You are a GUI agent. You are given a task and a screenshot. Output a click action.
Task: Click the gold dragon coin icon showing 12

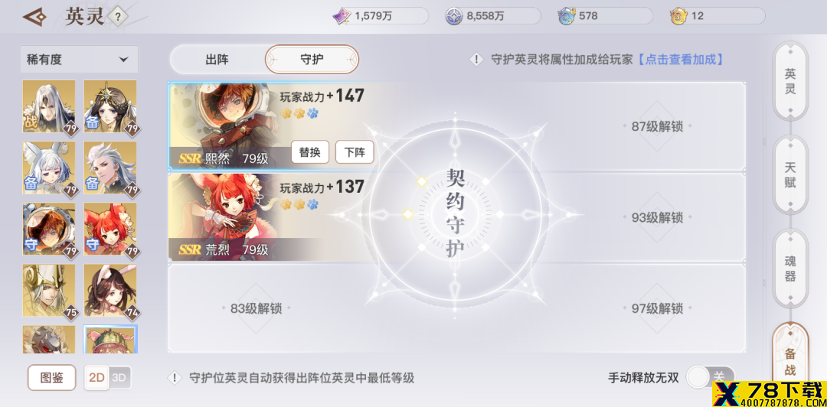click(678, 16)
